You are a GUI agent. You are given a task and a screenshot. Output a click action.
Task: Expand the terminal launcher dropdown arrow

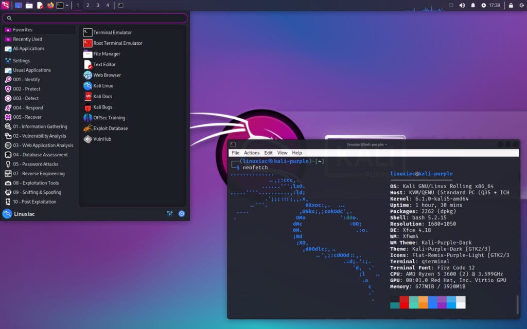click(67, 5)
